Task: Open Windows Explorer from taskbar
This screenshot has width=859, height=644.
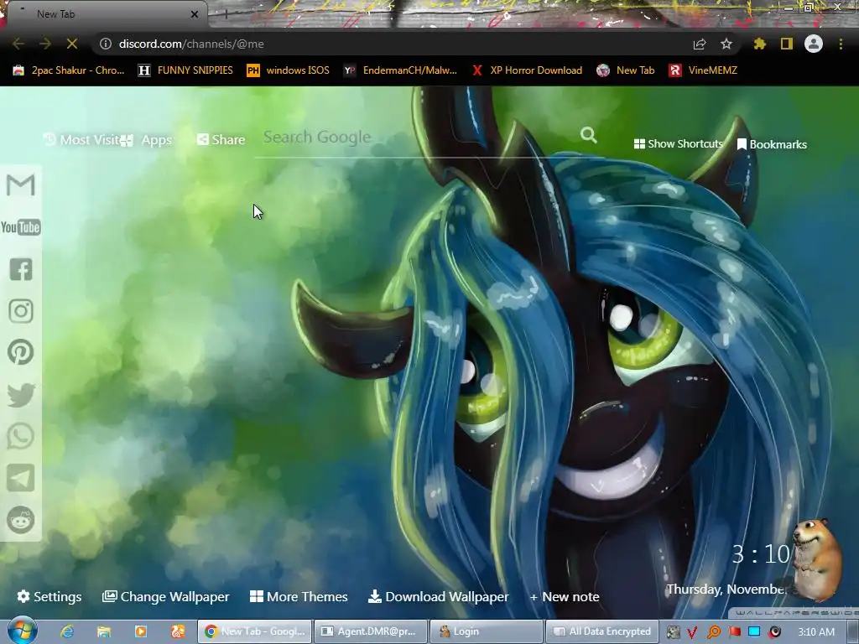Action: coord(103,631)
